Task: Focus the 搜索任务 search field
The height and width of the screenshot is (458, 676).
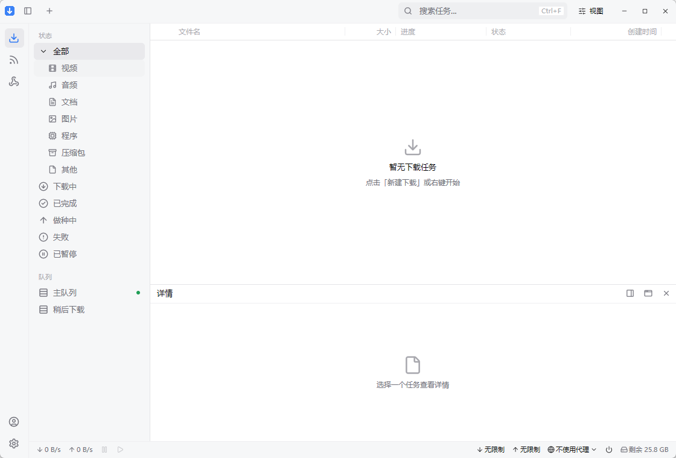Action: (x=483, y=11)
